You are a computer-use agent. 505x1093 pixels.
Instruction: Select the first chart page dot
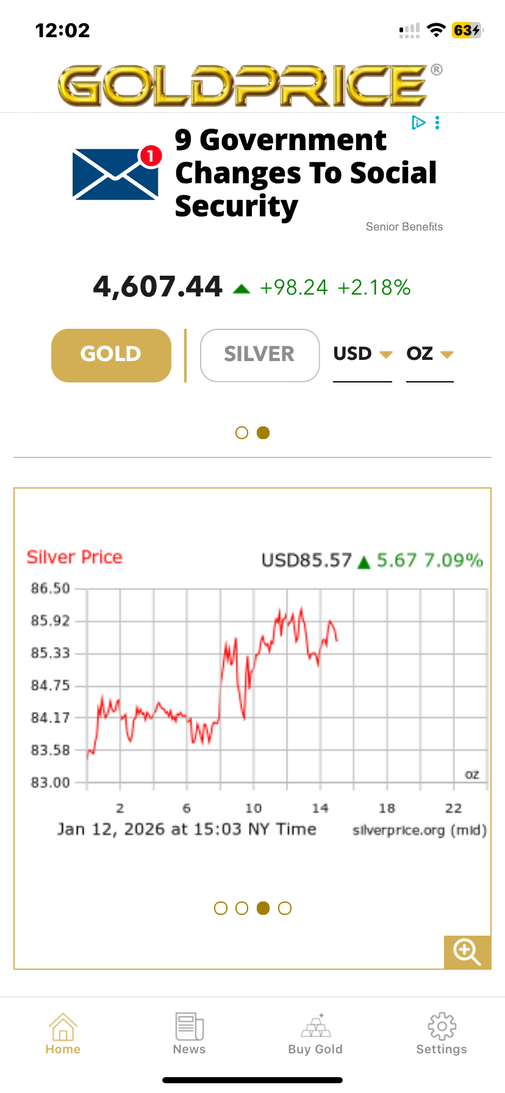[221, 908]
